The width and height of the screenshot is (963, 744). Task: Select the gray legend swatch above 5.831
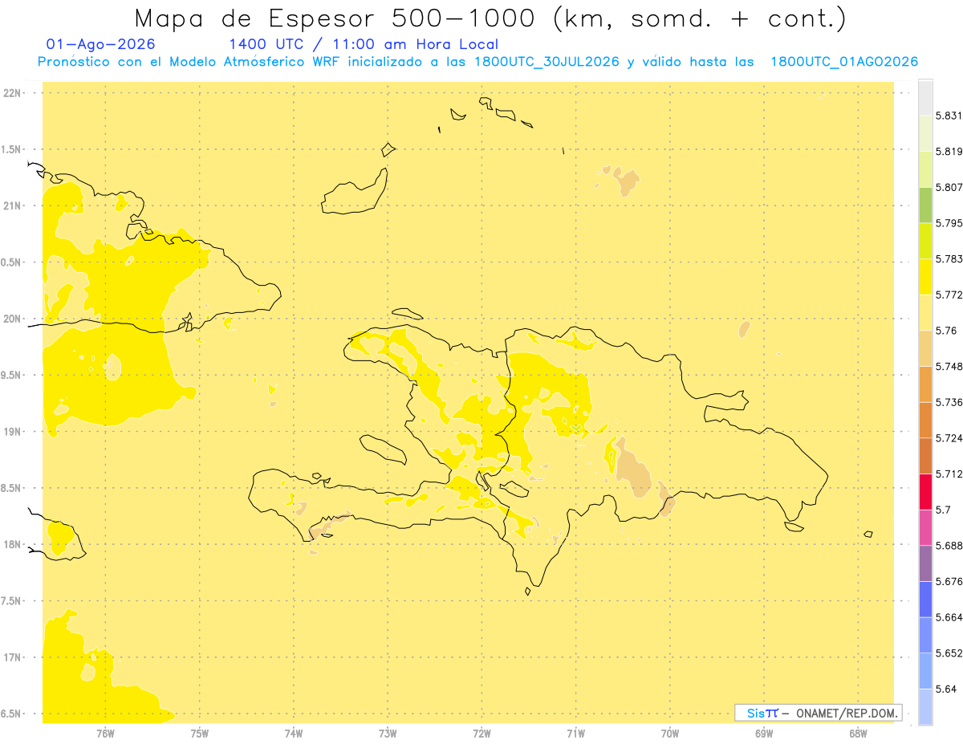pyautogui.click(x=925, y=98)
